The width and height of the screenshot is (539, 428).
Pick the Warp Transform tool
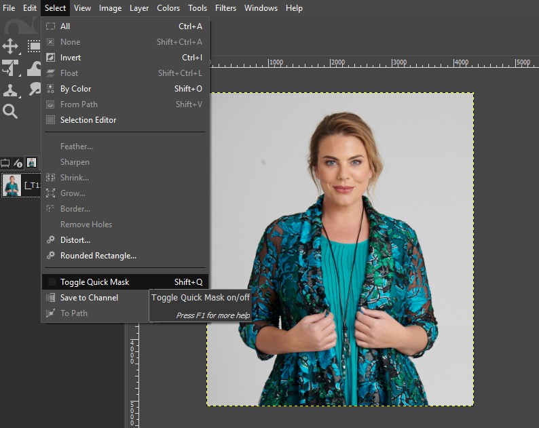coord(33,68)
